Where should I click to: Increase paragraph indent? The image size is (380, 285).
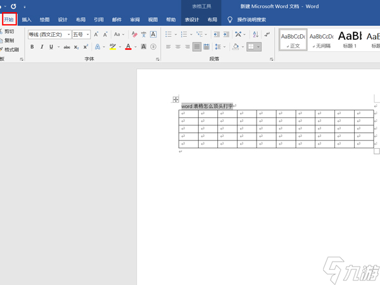tap(226, 34)
